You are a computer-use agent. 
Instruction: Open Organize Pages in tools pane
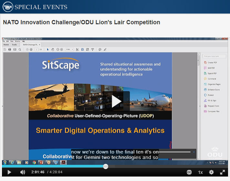click(212, 84)
